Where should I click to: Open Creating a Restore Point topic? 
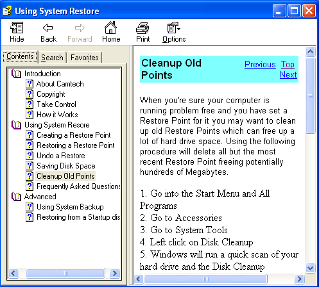[x=74, y=135]
